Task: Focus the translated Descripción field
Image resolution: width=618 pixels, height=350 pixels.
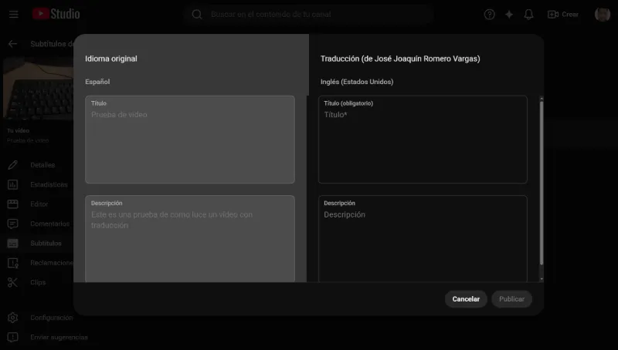Action: click(x=423, y=239)
